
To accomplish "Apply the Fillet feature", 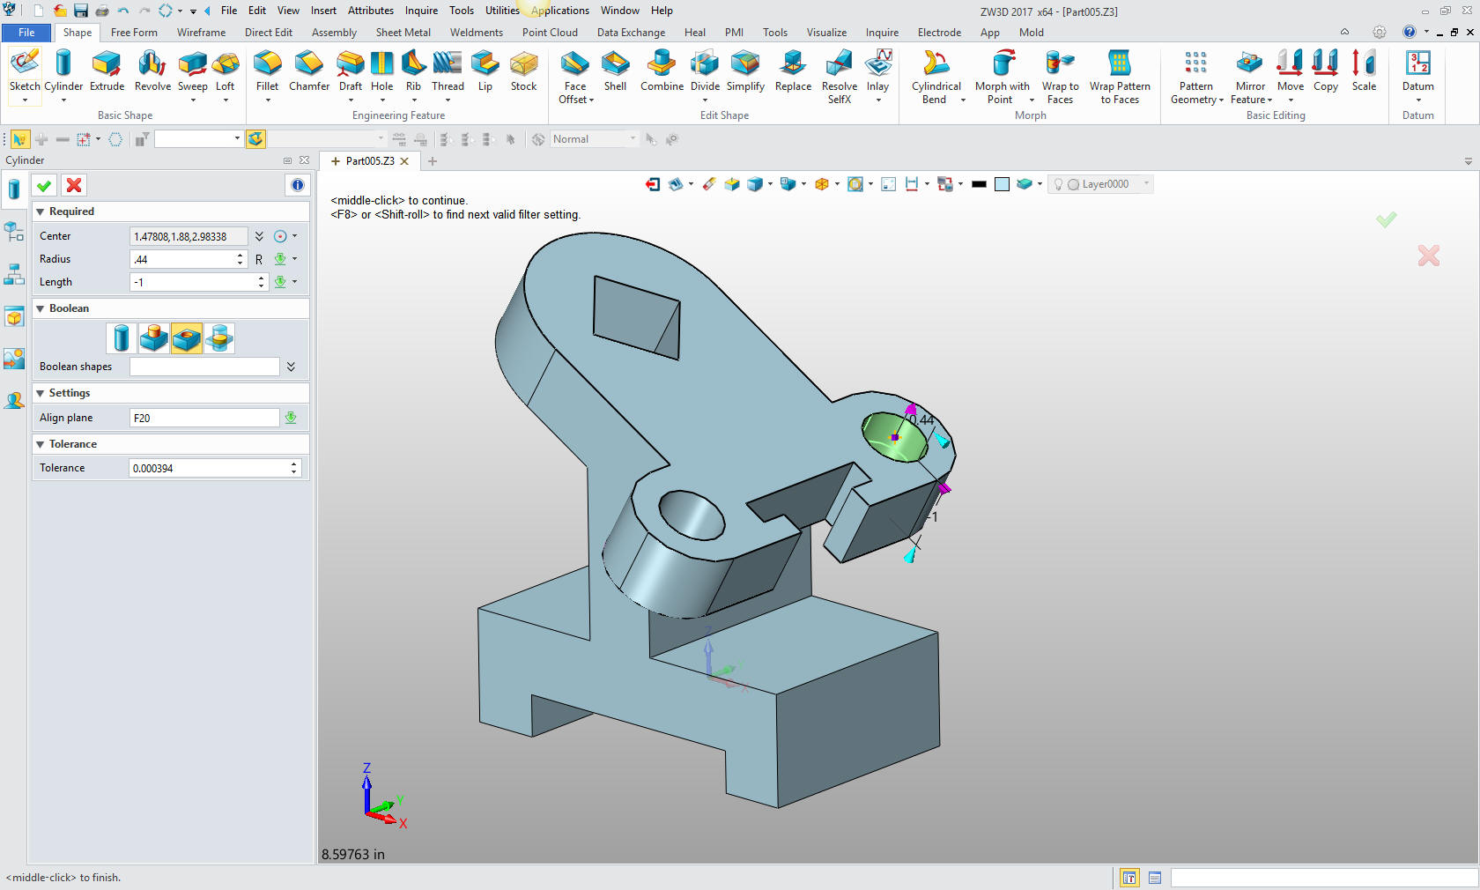I will [267, 70].
